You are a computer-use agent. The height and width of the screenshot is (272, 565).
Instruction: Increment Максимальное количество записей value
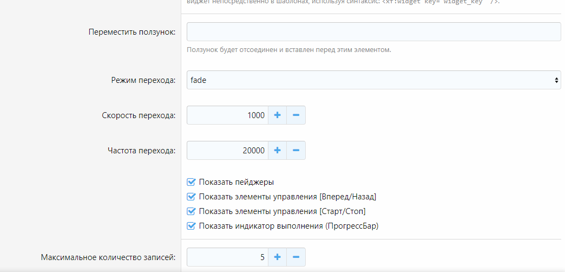tap(277, 257)
